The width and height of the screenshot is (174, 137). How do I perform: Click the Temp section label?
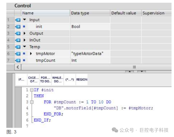35,47
